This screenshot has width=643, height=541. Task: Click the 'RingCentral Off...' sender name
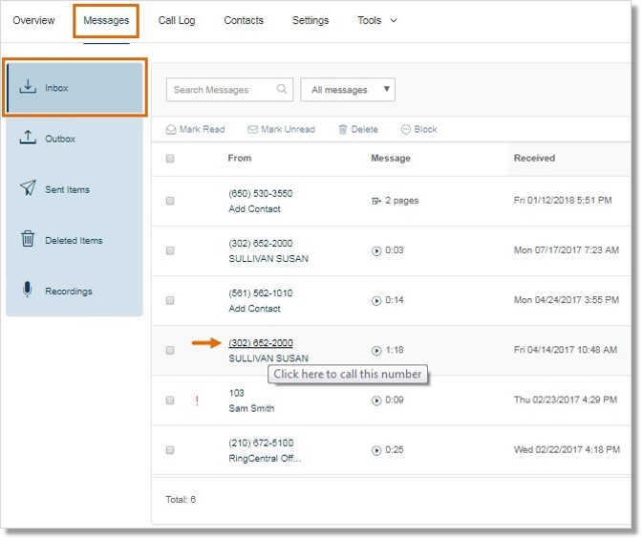[265, 459]
